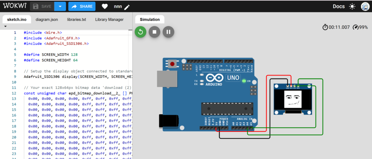Click the Share button
This screenshot has width=372, height=159.
coord(82,7)
